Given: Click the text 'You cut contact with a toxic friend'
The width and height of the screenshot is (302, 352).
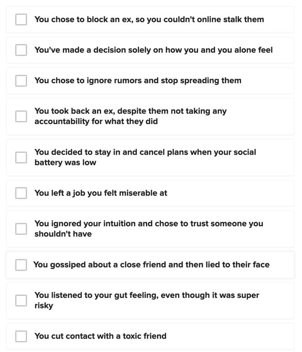Looking at the screenshot, I should point(101,336).
